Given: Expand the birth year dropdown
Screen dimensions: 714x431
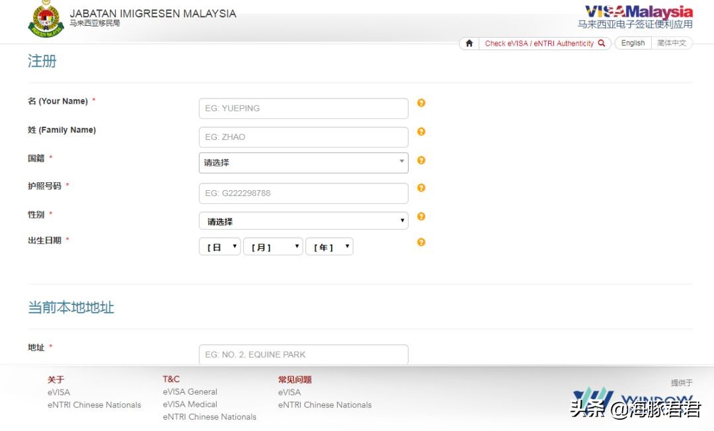Looking at the screenshot, I should 329,246.
